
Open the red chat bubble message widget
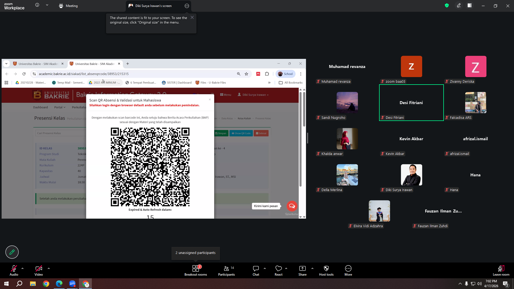(x=292, y=206)
